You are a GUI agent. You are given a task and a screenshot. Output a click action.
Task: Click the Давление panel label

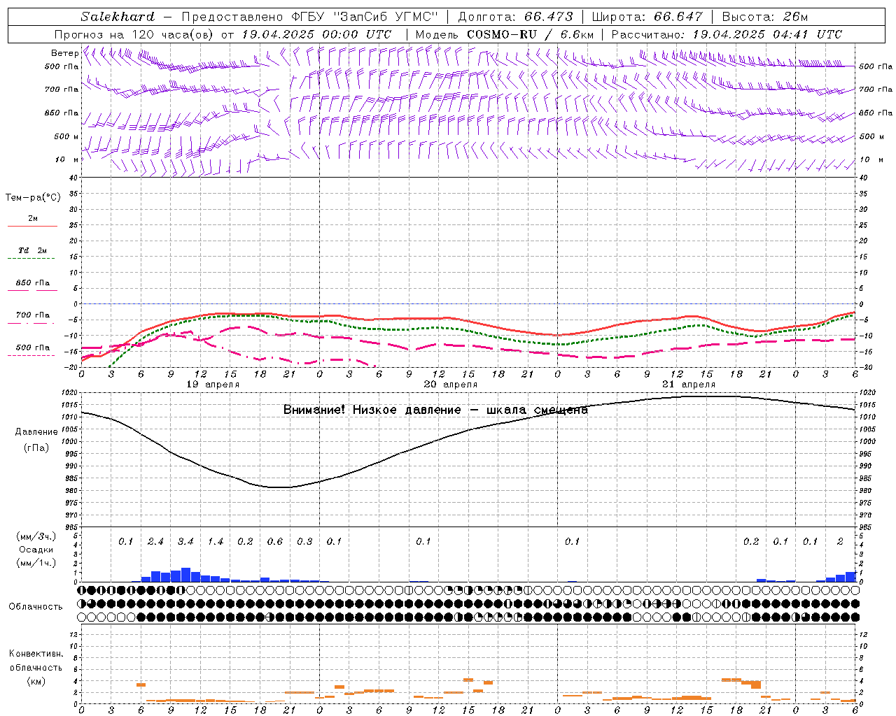tap(36, 432)
